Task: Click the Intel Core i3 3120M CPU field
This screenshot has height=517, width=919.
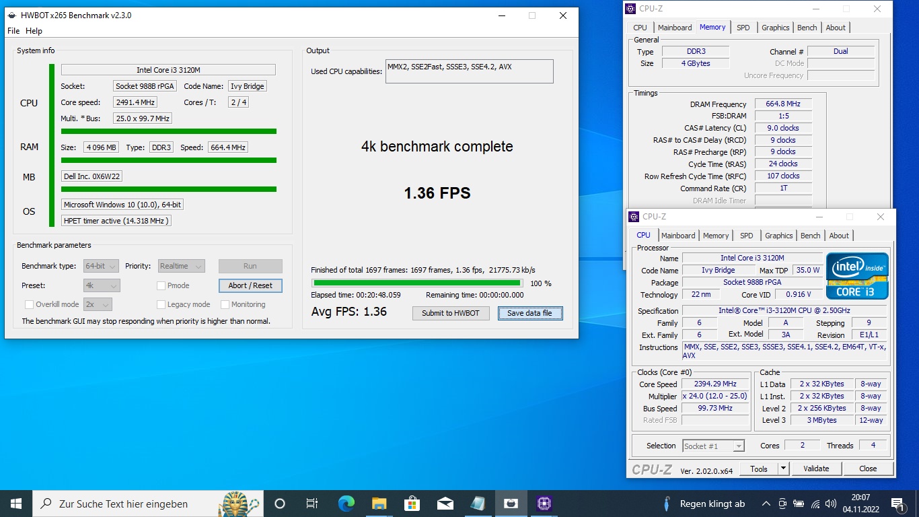Action: [x=168, y=70]
